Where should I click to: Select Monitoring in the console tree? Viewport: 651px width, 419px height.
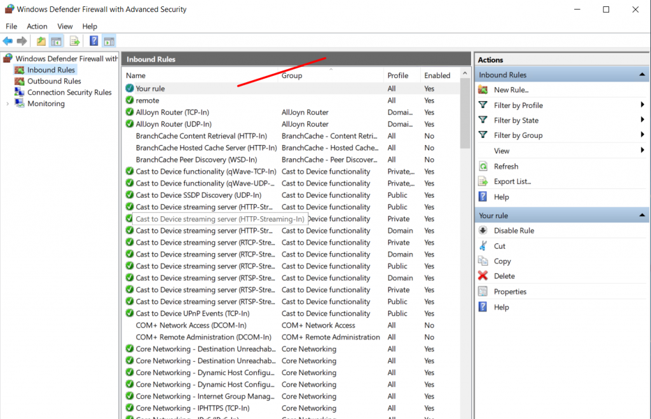click(46, 104)
